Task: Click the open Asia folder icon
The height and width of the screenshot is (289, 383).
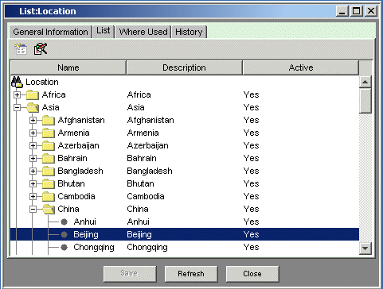Action: tap(33, 107)
